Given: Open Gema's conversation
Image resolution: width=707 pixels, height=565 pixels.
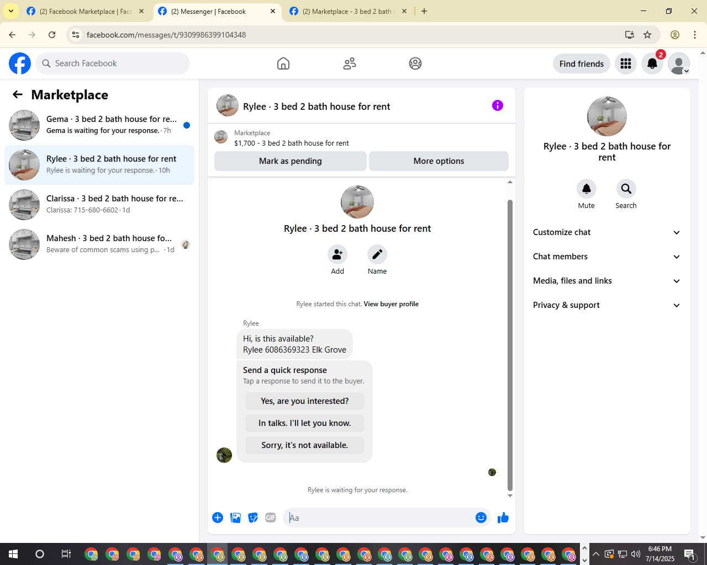Looking at the screenshot, I should [x=99, y=125].
